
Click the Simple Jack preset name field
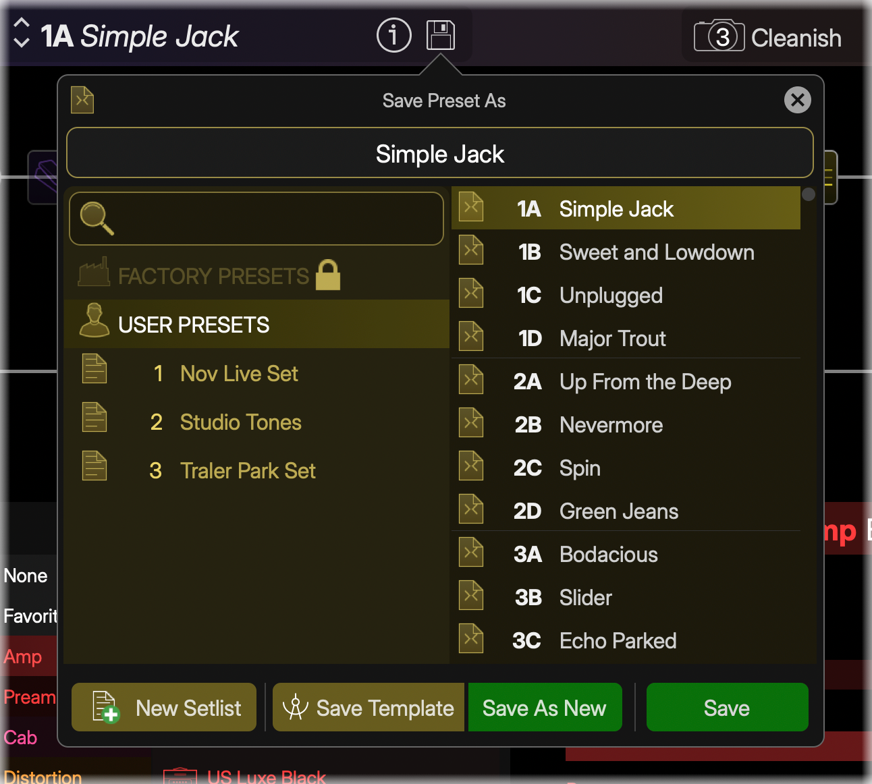point(439,153)
